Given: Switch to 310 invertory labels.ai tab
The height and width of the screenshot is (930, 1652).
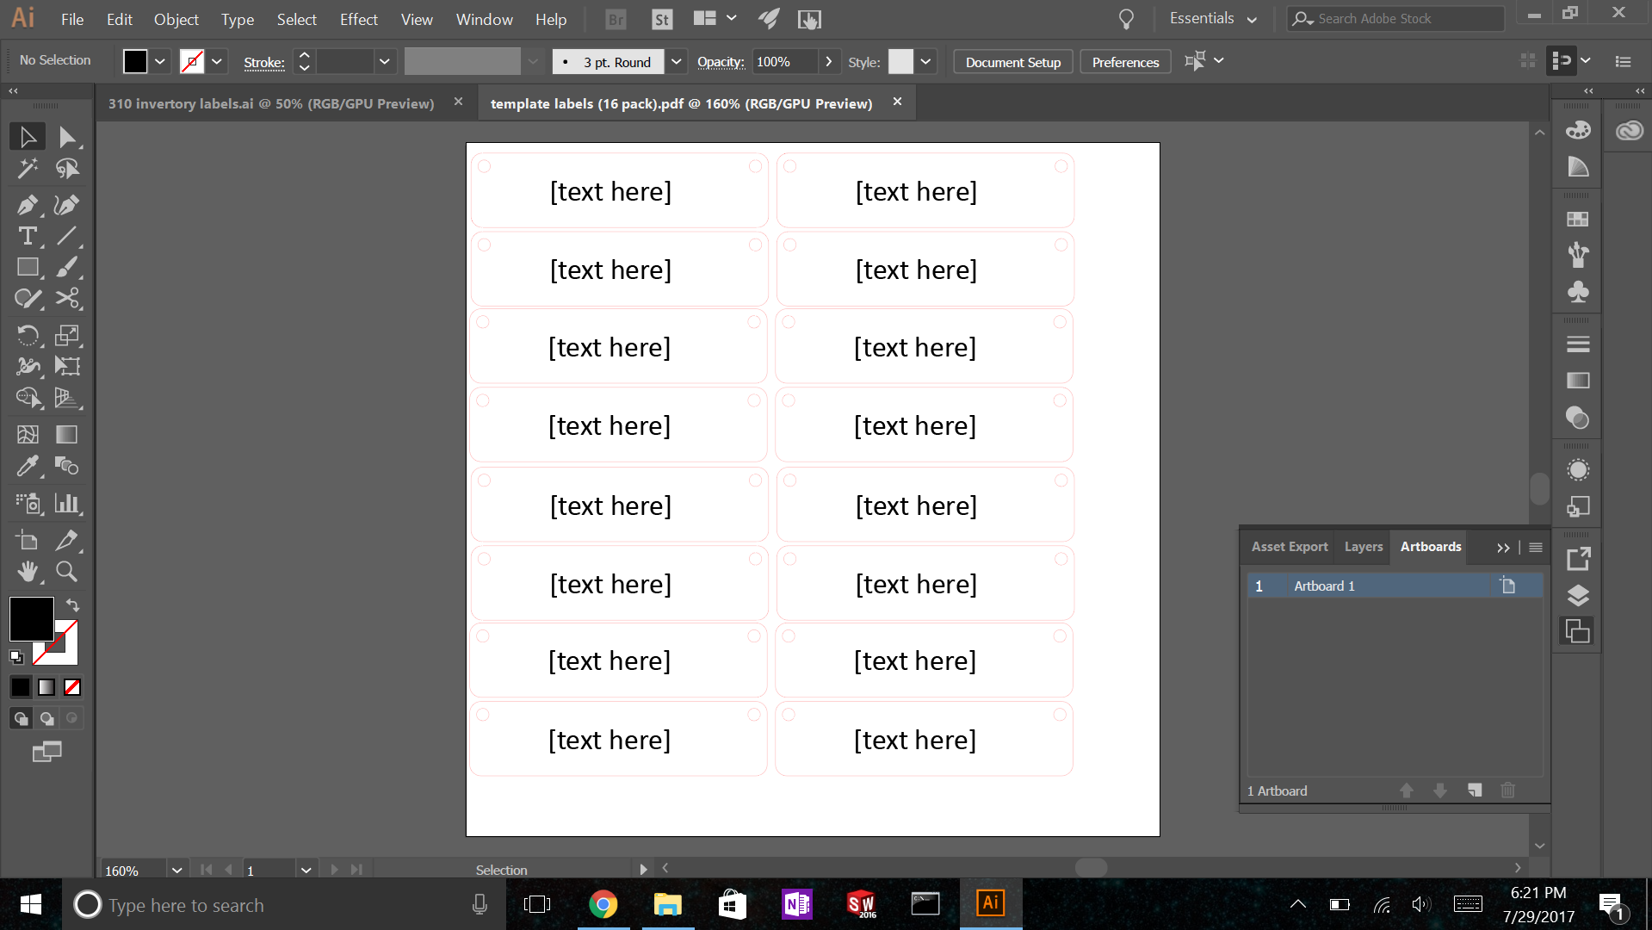Looking at the screenshot, I should pyautogui.click(x=271, y=103).
